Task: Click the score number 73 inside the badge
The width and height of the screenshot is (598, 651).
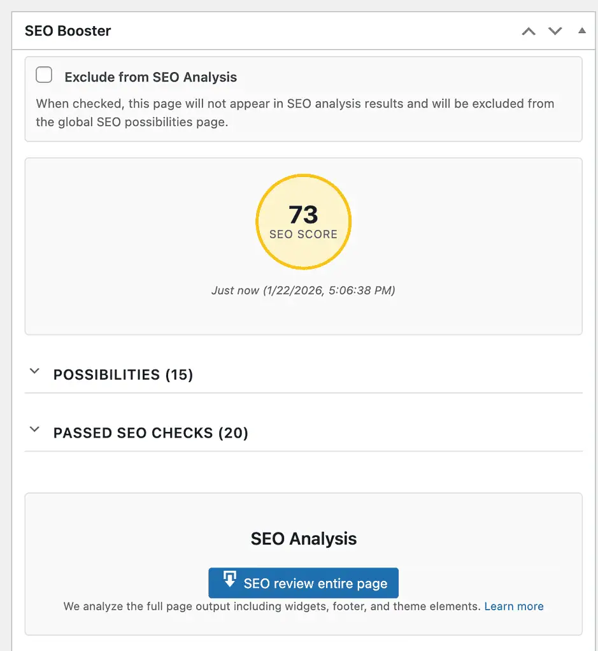Action: (x=303, y=214)
